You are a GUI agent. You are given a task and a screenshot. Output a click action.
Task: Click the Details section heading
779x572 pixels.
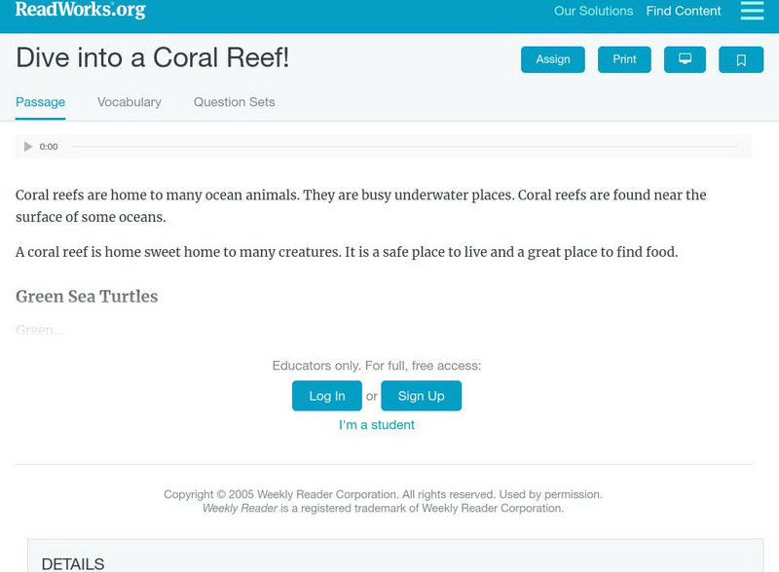[73, 564]
